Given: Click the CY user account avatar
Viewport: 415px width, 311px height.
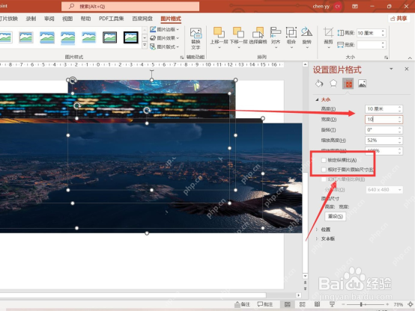Looking at the screenshot, I should [338, 6].
